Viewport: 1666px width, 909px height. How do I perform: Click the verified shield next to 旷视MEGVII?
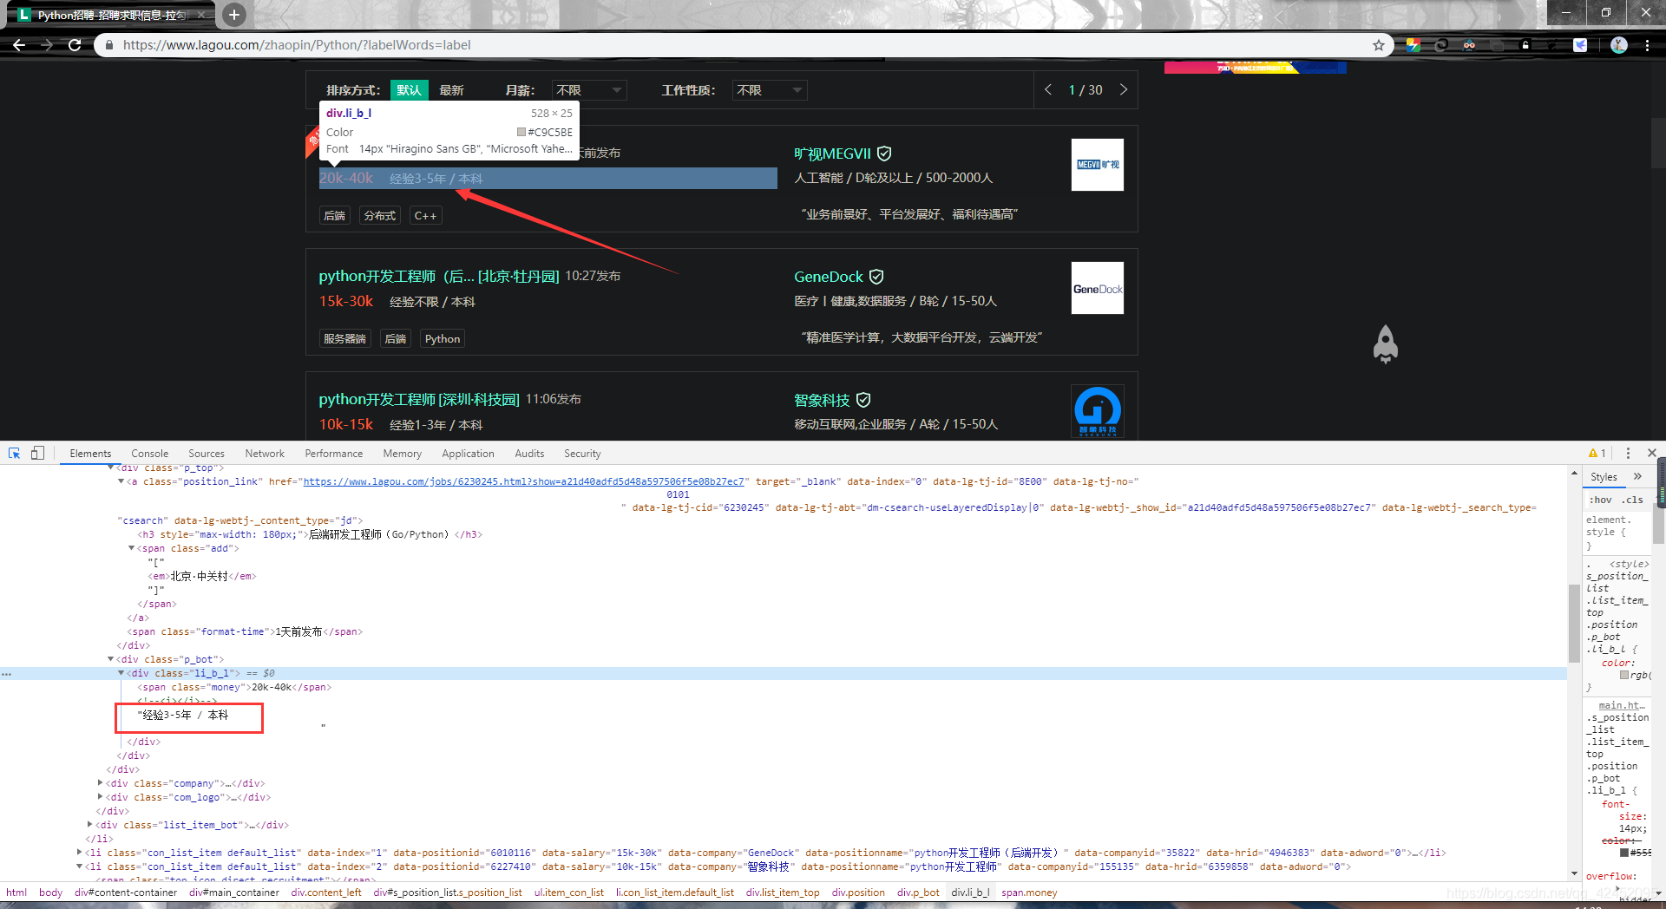884,154
